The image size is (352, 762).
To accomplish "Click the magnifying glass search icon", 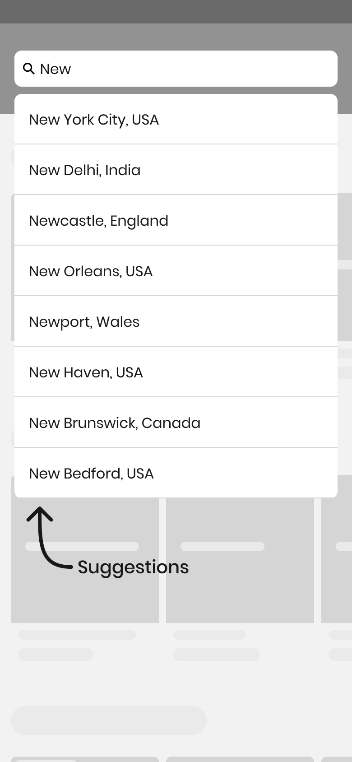I will point(29,69).
